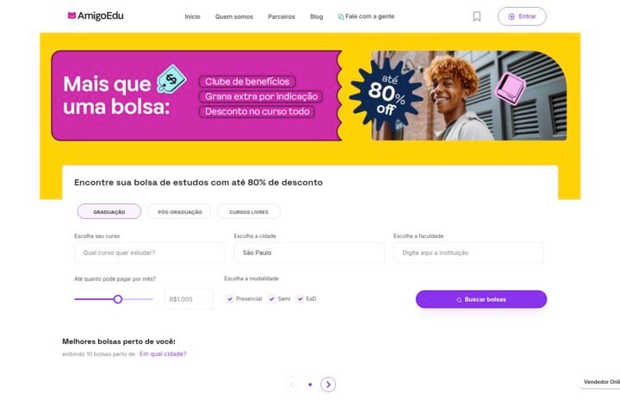This screenshot has width=620, height=406.
Task: Click the Buscar bolsas button
Action: pyautogui.click(x=481, y=299)
